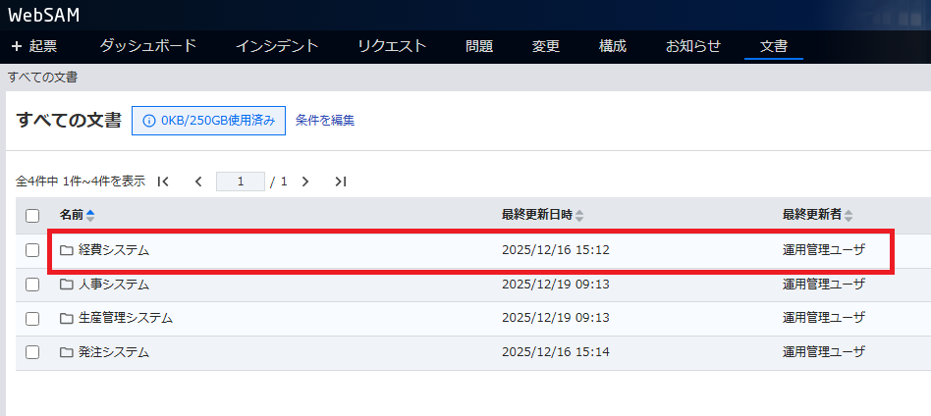Jump to the last page icon

click(340, 182)
